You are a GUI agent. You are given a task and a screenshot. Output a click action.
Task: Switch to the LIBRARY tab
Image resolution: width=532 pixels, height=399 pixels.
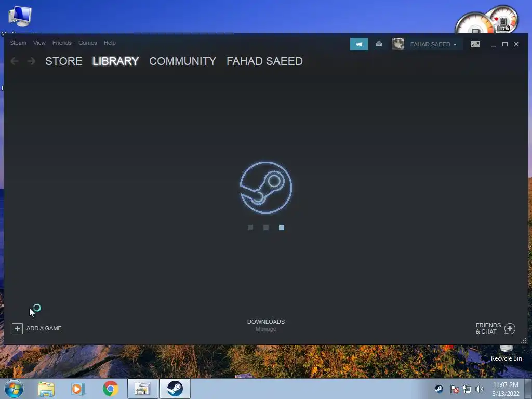point(116,61)
